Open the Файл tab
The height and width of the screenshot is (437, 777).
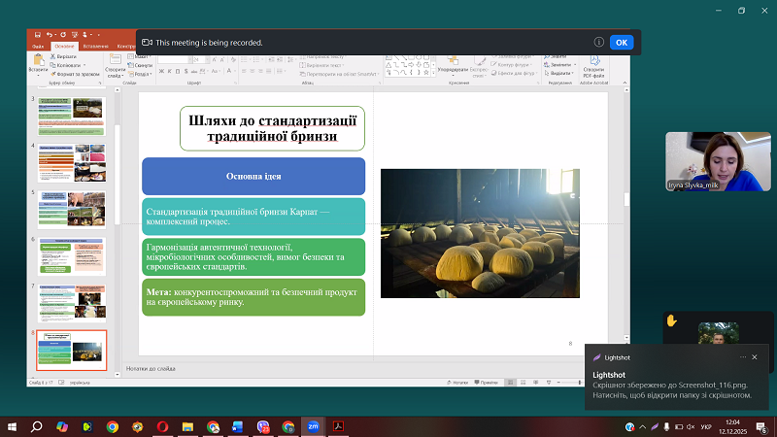(x=38, y=46)
